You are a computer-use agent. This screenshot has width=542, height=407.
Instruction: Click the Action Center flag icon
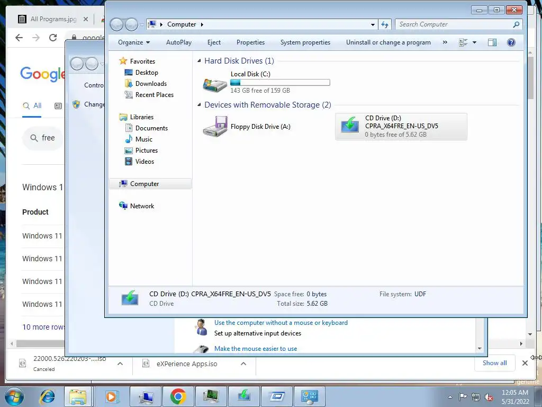(x=463, y=397)
